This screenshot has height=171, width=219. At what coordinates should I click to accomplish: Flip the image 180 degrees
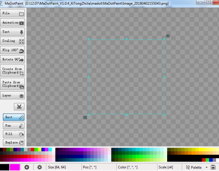click(x=12, y=50)
